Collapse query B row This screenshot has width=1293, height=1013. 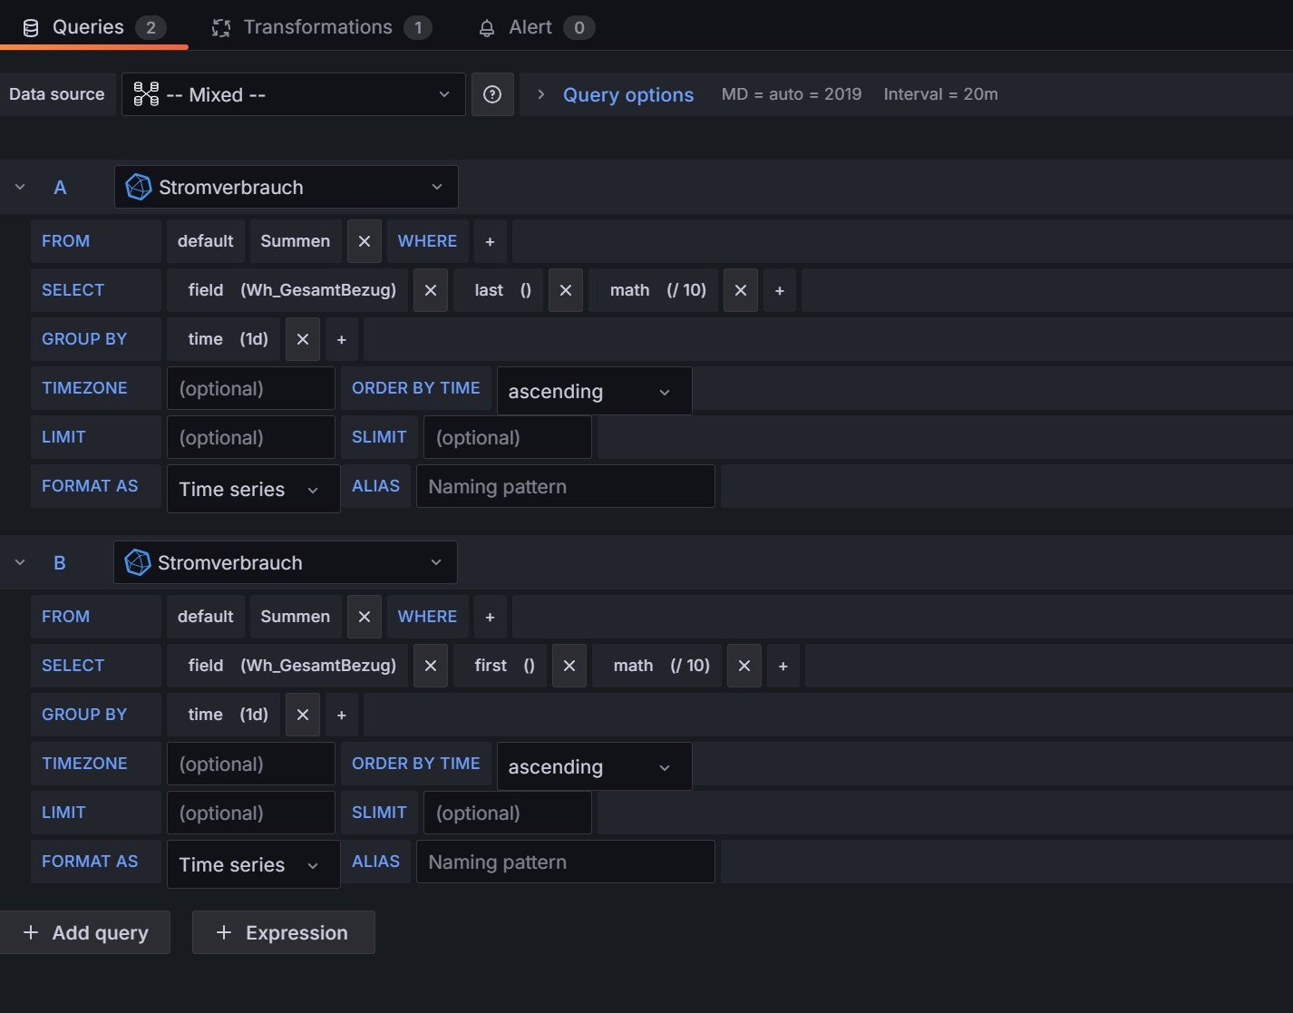(20, 562)
